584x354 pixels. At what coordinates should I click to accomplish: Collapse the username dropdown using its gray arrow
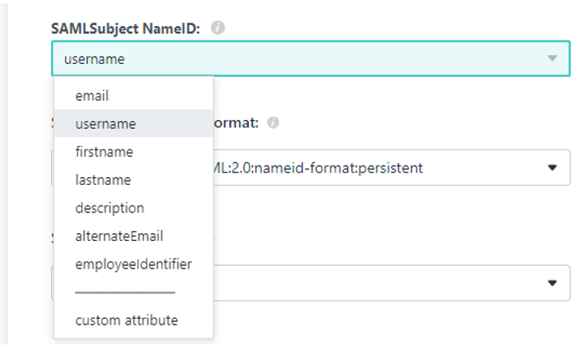[x=552, y=59]
